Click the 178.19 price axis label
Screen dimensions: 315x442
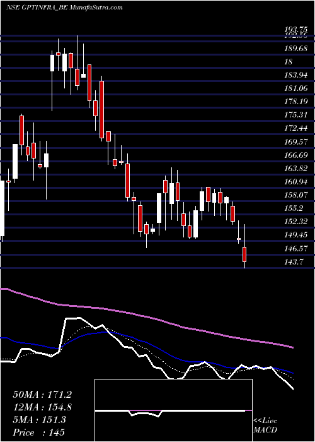296,102
